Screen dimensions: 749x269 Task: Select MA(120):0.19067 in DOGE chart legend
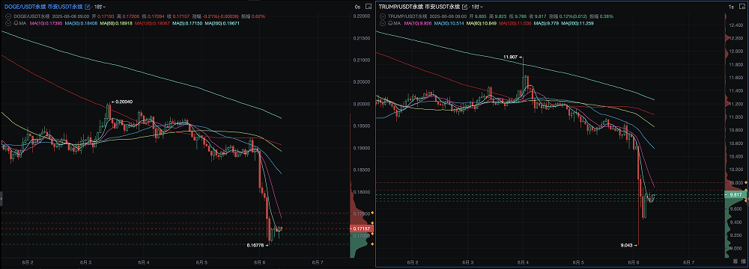[x=152, y=23]
